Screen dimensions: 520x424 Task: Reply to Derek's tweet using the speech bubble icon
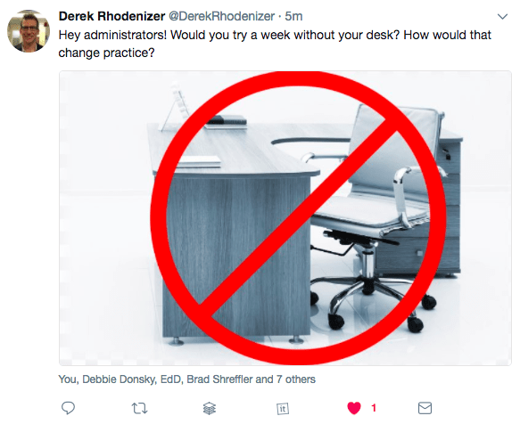tap(69, 408)
